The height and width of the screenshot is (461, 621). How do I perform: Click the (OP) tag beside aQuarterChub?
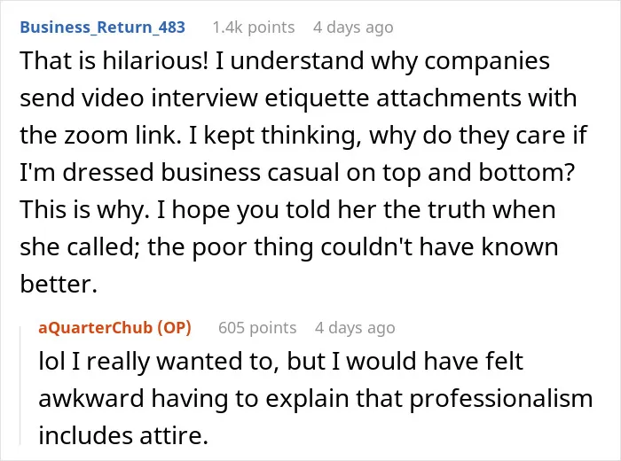[174, 328]
